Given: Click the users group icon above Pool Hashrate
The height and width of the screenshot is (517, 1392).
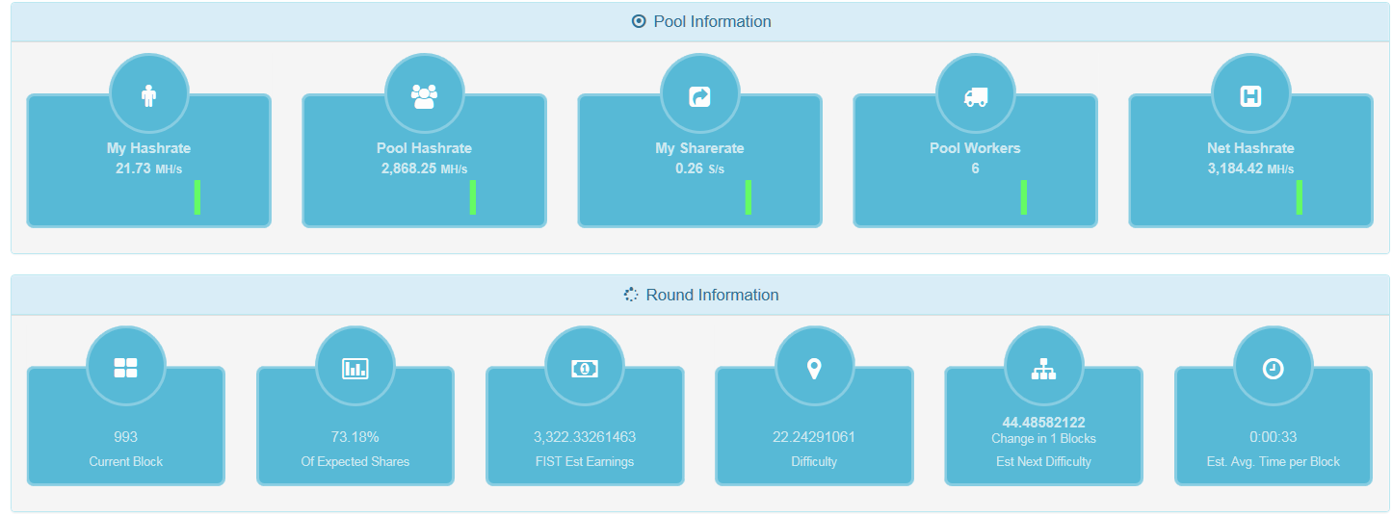Looking at the screenshot, I should pyautogui.click(x=424, y=96).
